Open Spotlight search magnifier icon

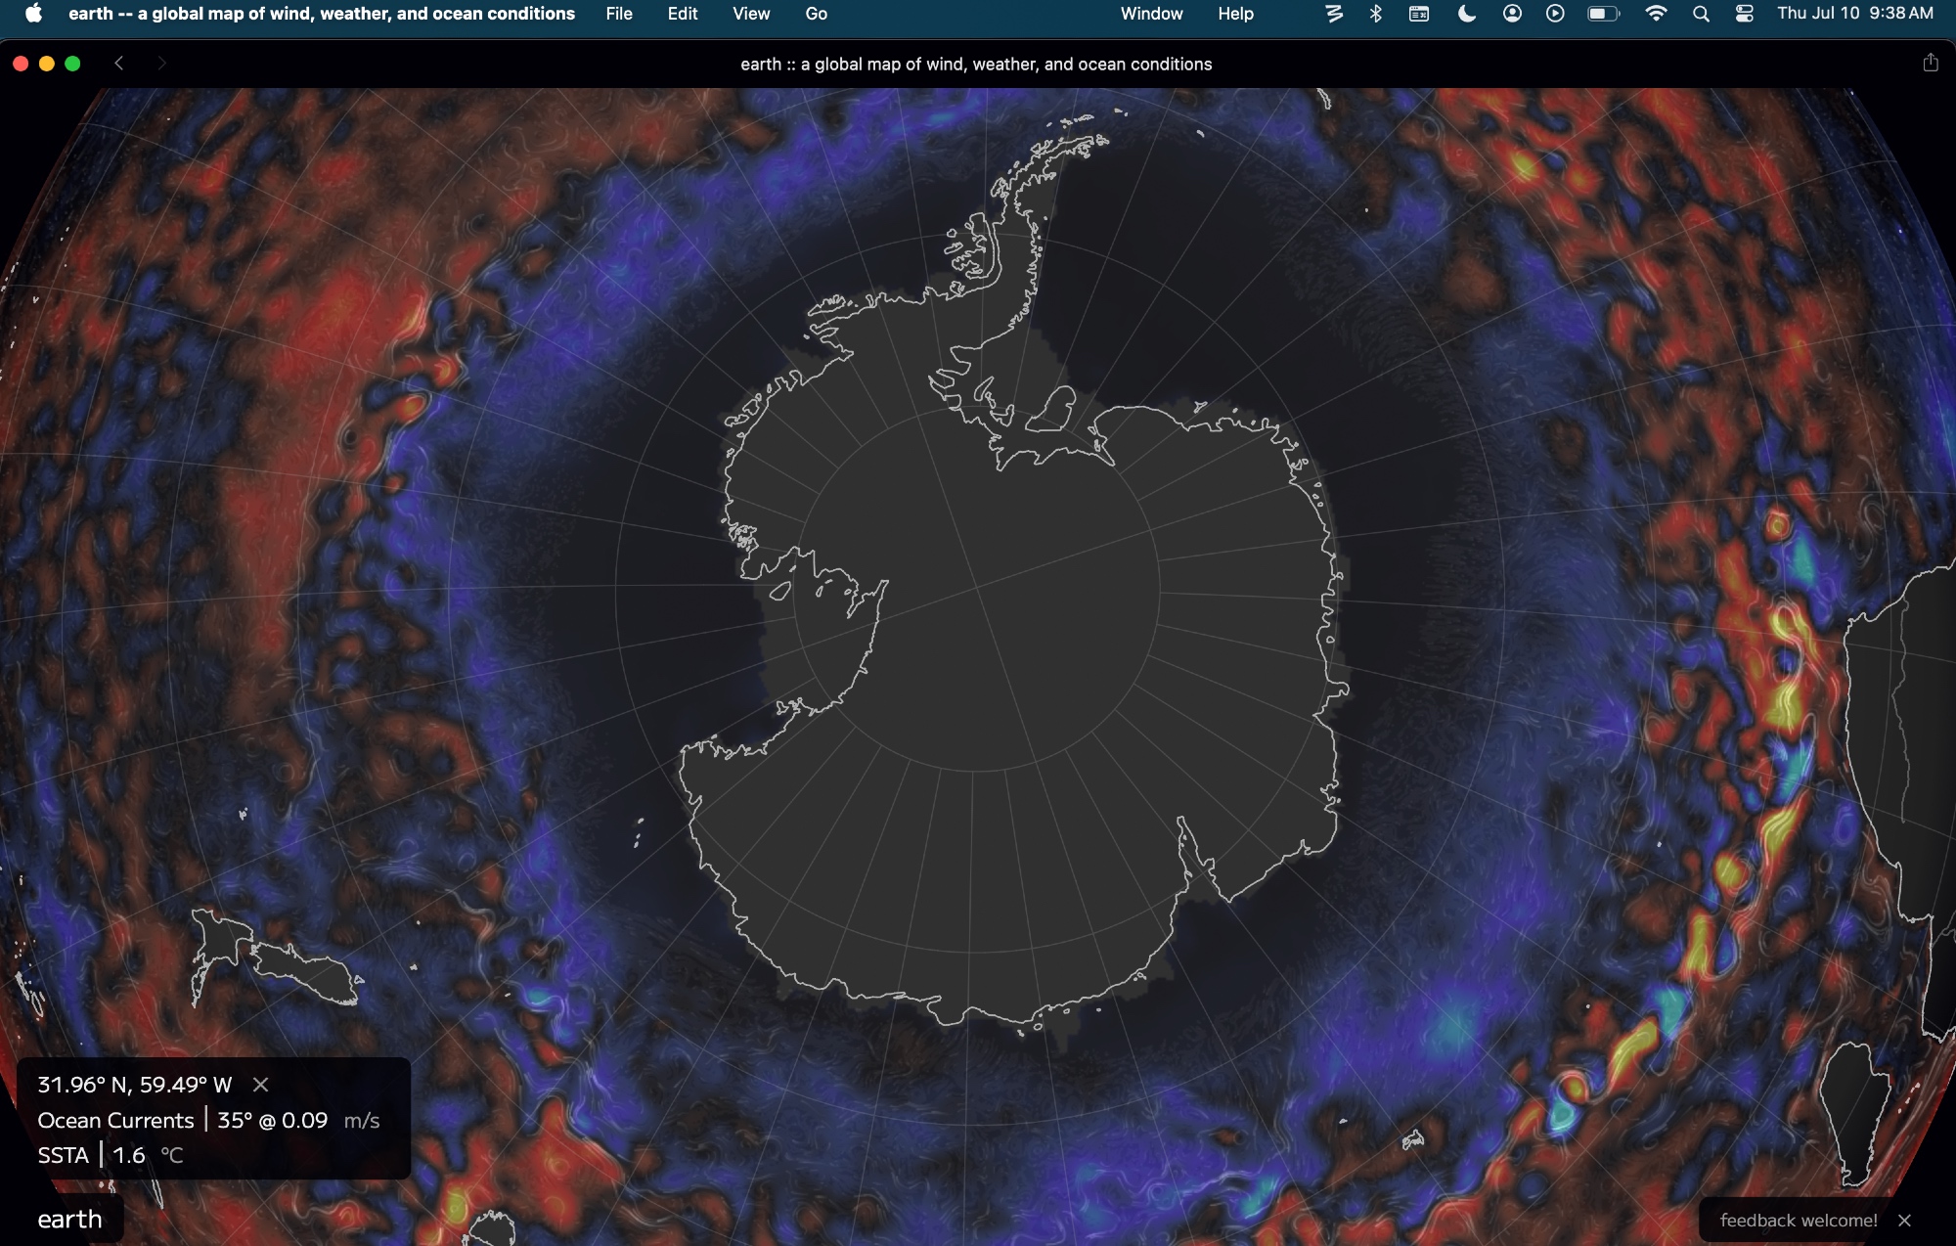coord(1701,14)
